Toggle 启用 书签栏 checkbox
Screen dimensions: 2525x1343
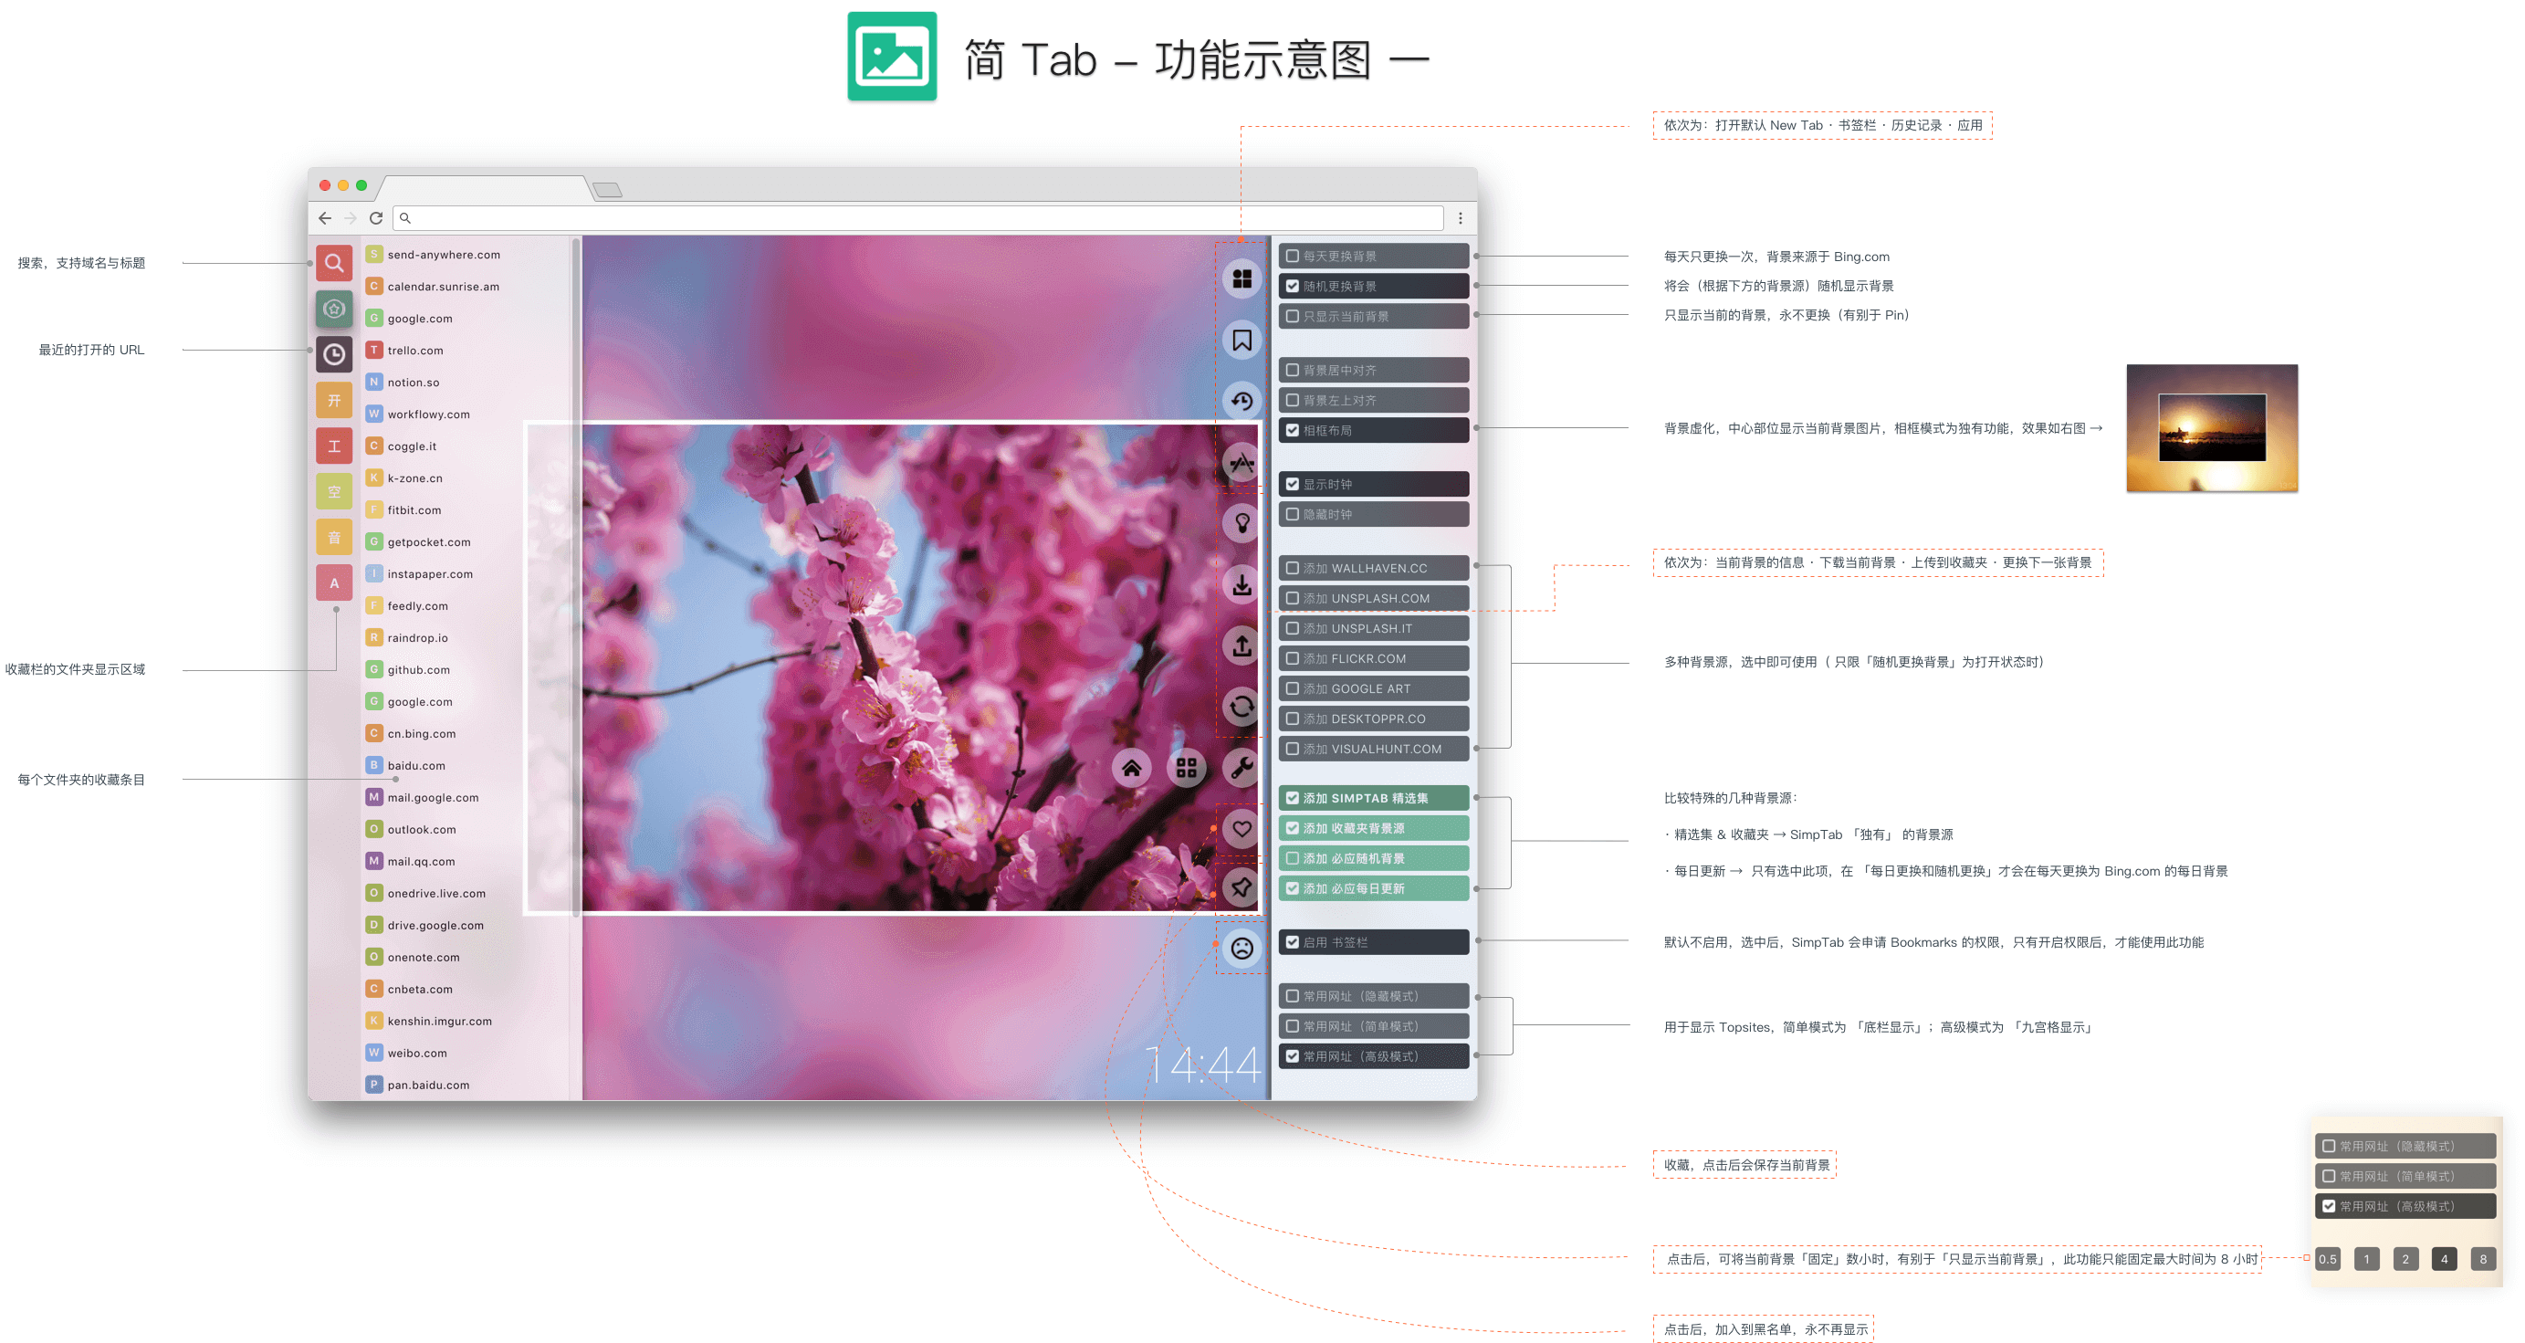coord(1292,942)
